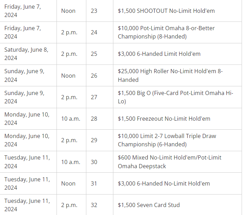Viewport: 243px width, 215px height.
Task: Select the $1,500 Seven Card Stud cell
Action: 149,205
